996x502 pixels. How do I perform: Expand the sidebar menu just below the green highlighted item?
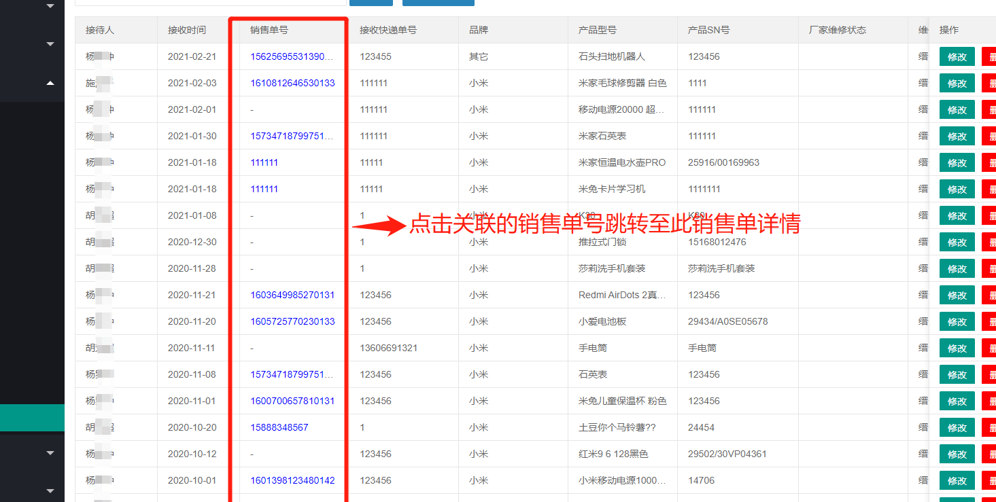(50, 452)
